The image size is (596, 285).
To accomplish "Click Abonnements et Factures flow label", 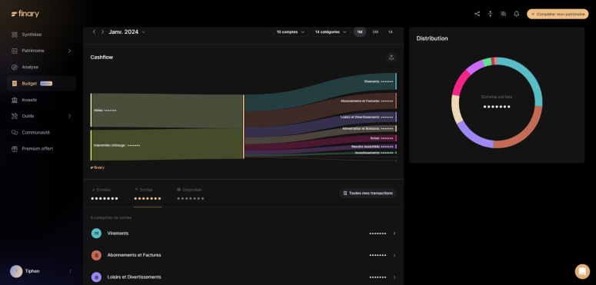I will (x=367, y=101).
